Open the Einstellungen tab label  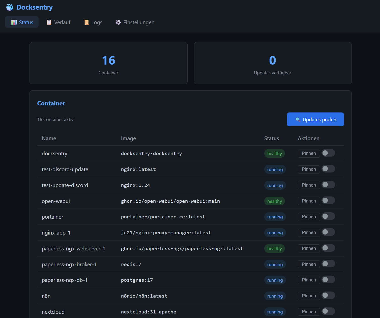click(139, 22)
